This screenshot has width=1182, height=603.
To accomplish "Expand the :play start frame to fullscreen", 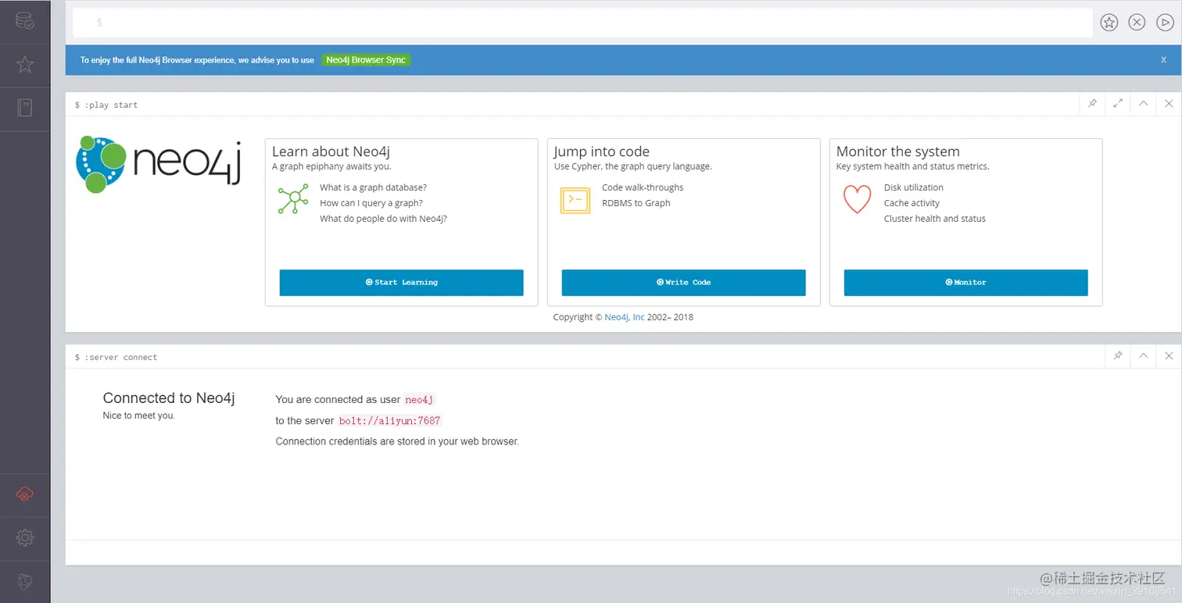I will pos(1118,104).
